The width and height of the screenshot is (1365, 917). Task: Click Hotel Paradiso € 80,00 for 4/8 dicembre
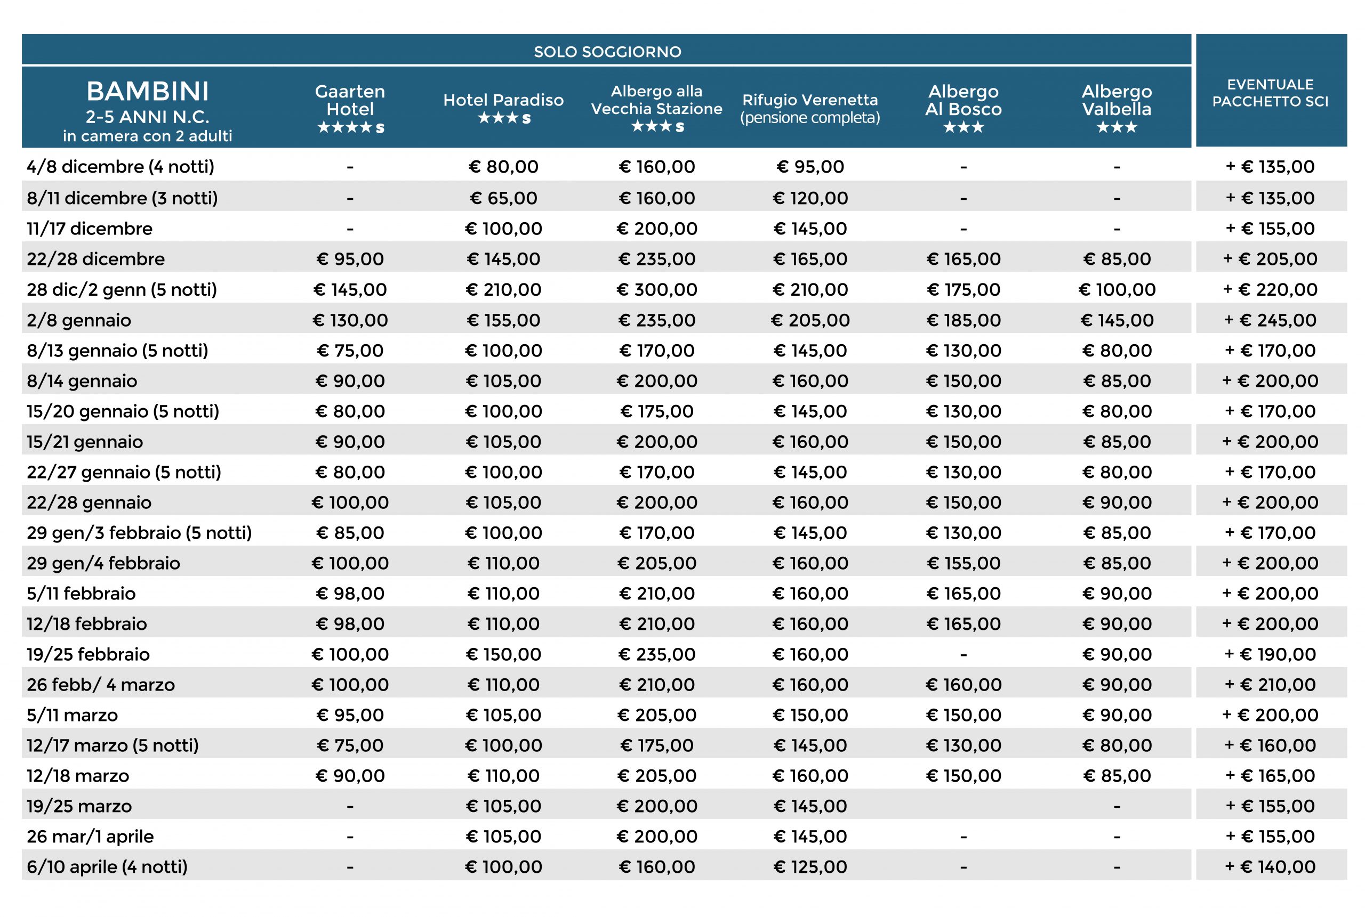pyautogui.click(x=503, y=167)
